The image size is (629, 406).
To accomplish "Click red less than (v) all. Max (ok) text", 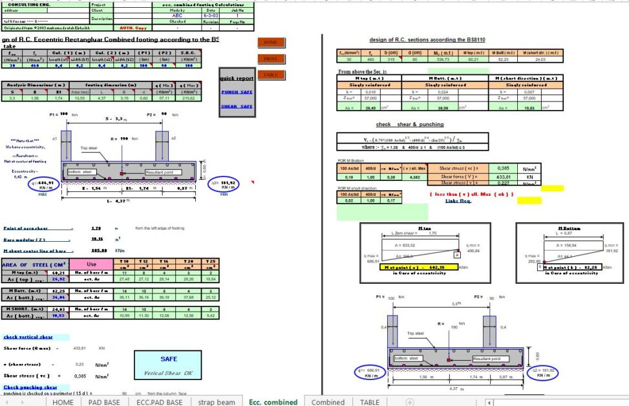I will 471,194.
